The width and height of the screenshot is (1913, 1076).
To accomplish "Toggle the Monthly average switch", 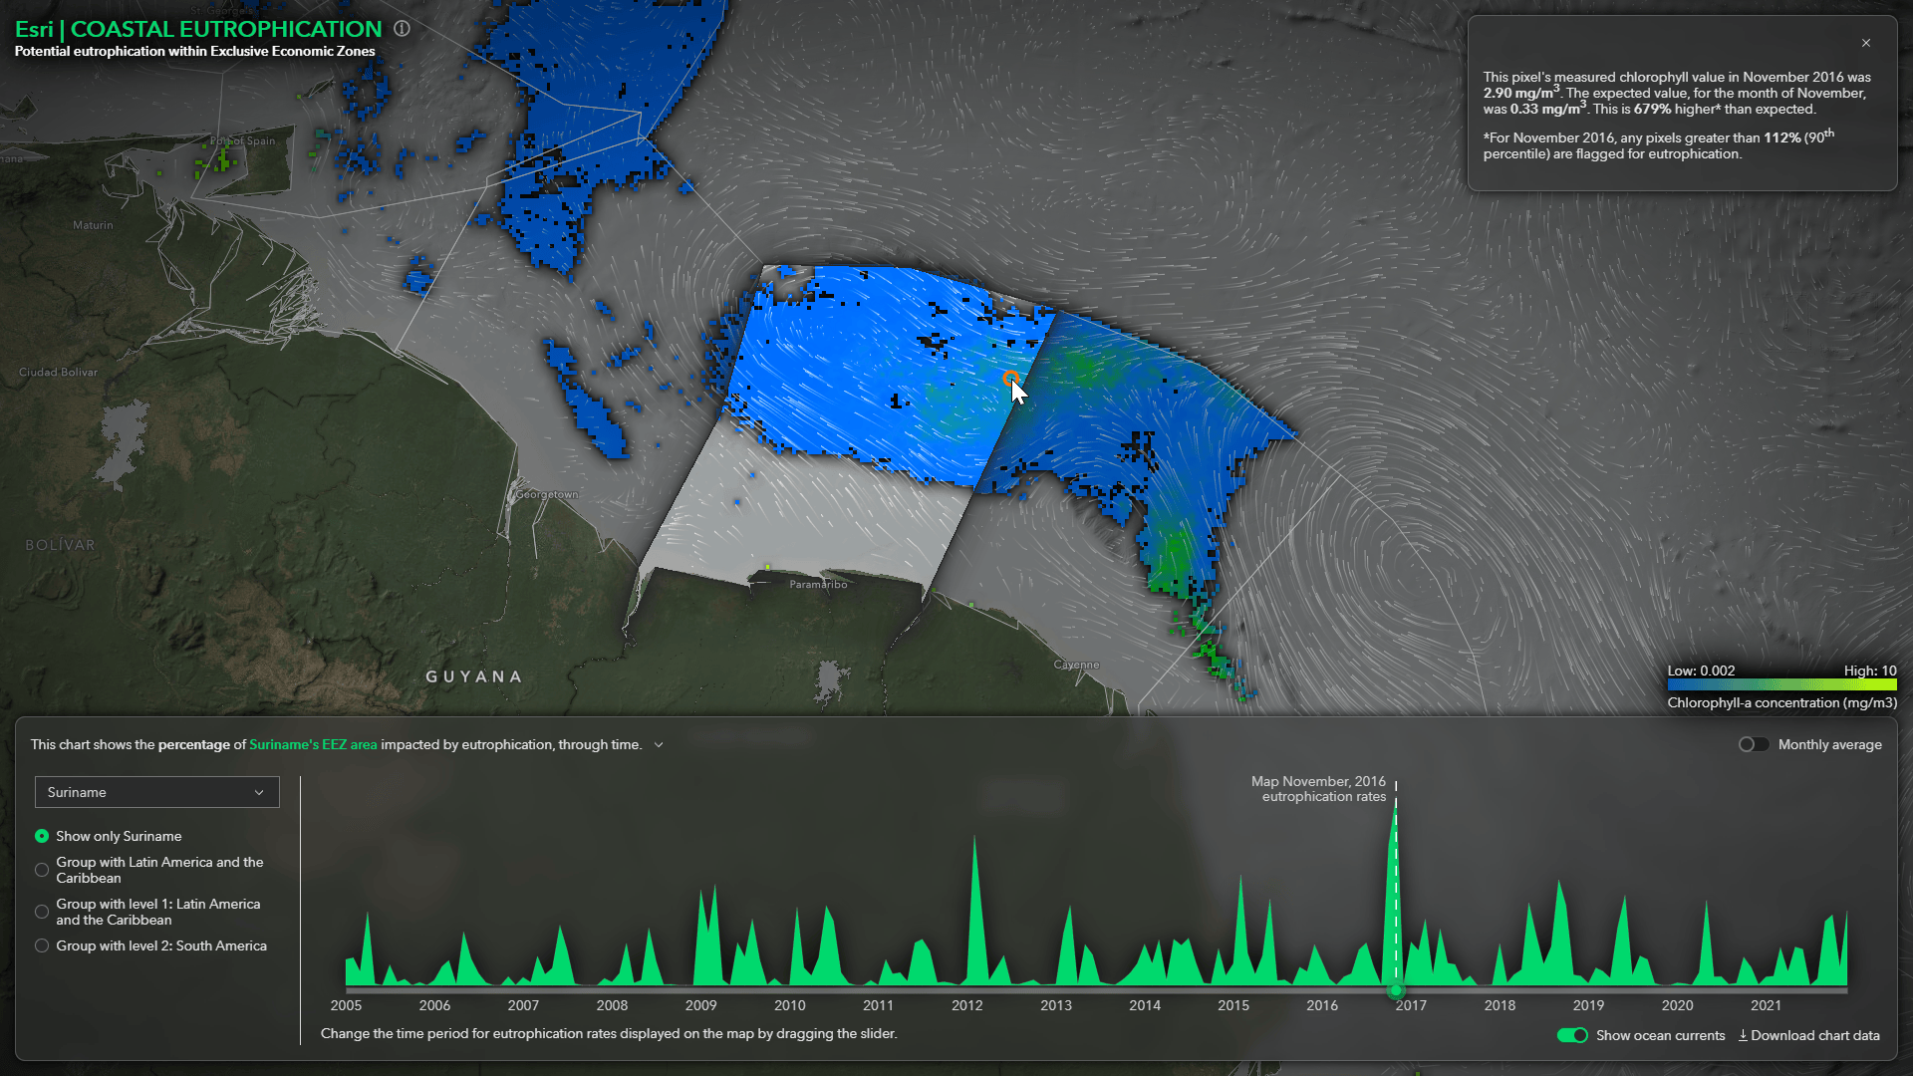I will (x=1753, y=744).
